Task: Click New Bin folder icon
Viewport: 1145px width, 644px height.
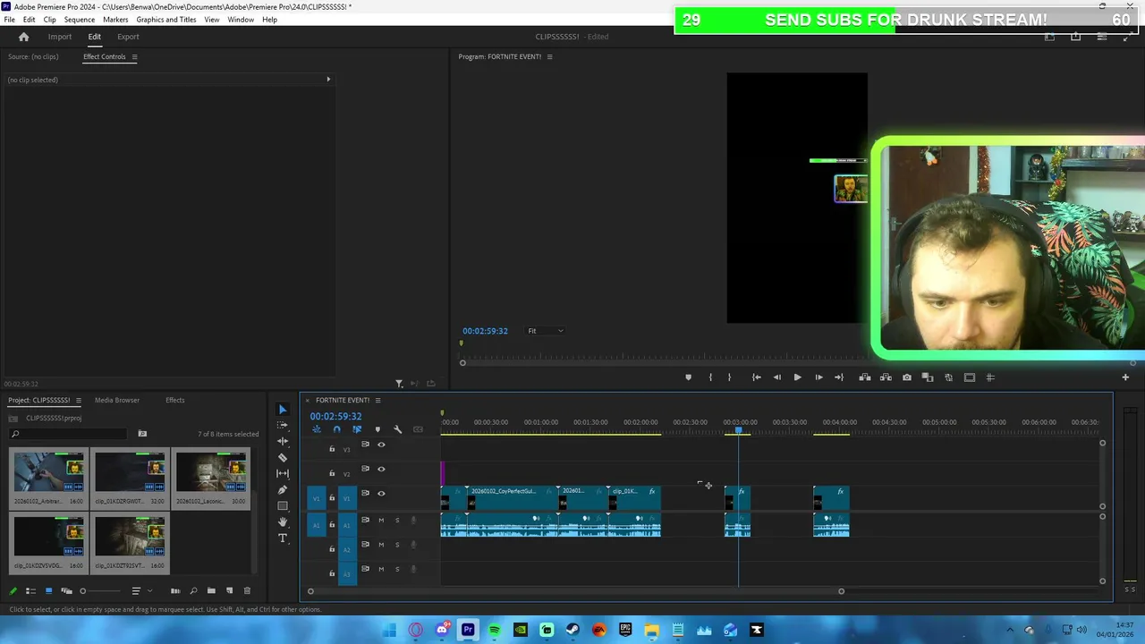Action: point(211,590)
